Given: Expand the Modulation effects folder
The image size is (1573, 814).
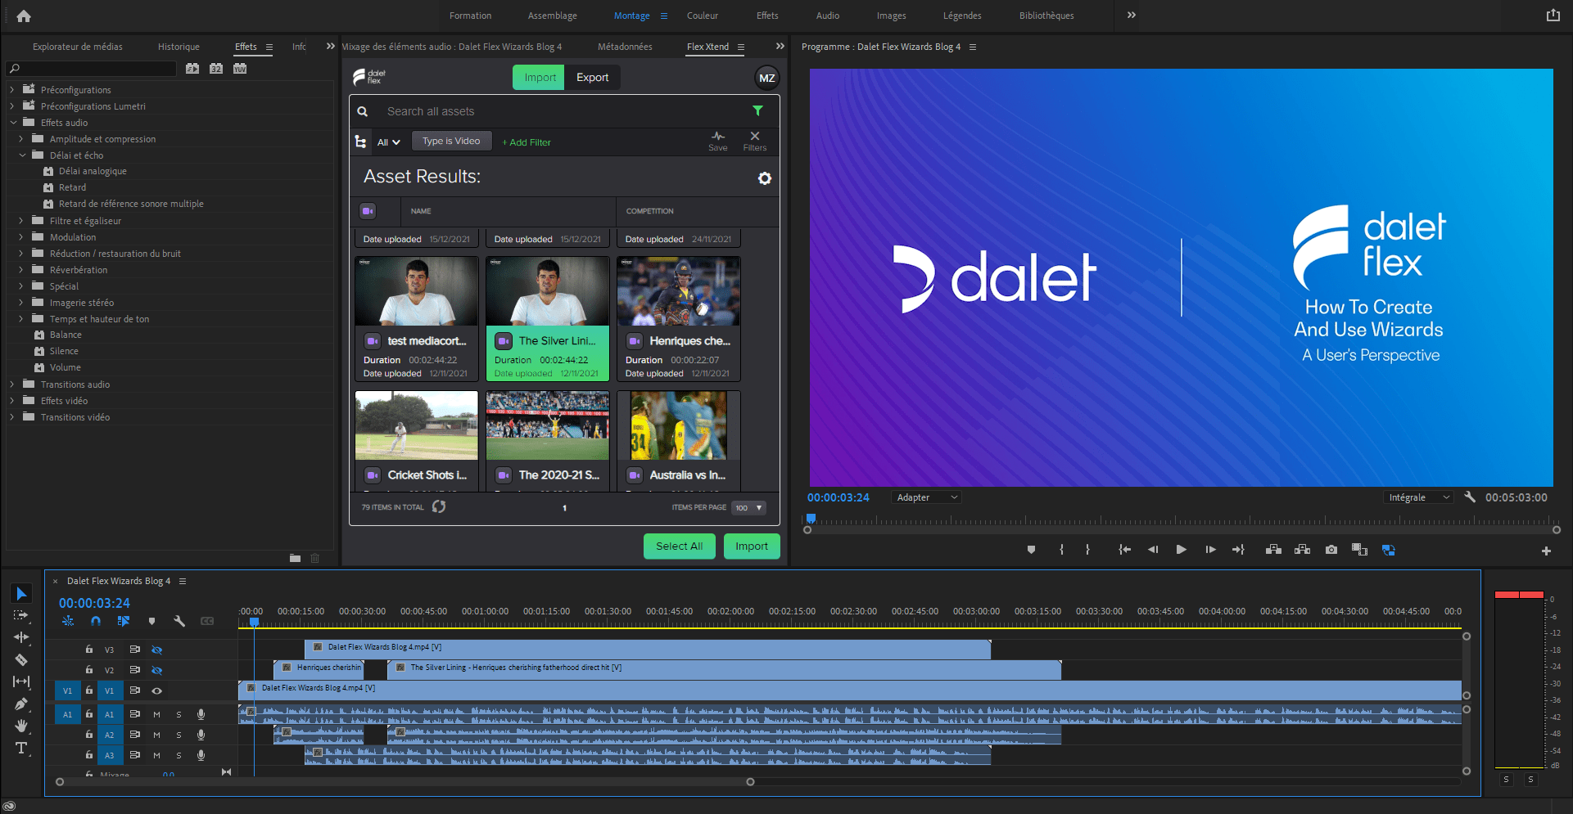Looking at the screenshot, I should (x=21, y=237).
